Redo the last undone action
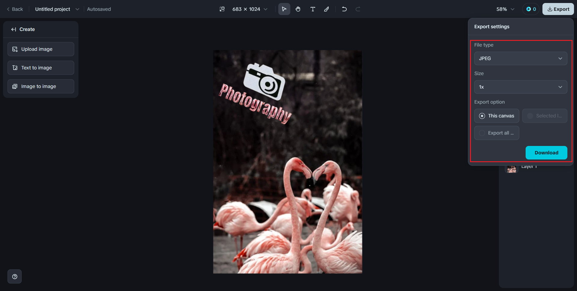This screenshot has height=291, width=577. coord(358,9)
